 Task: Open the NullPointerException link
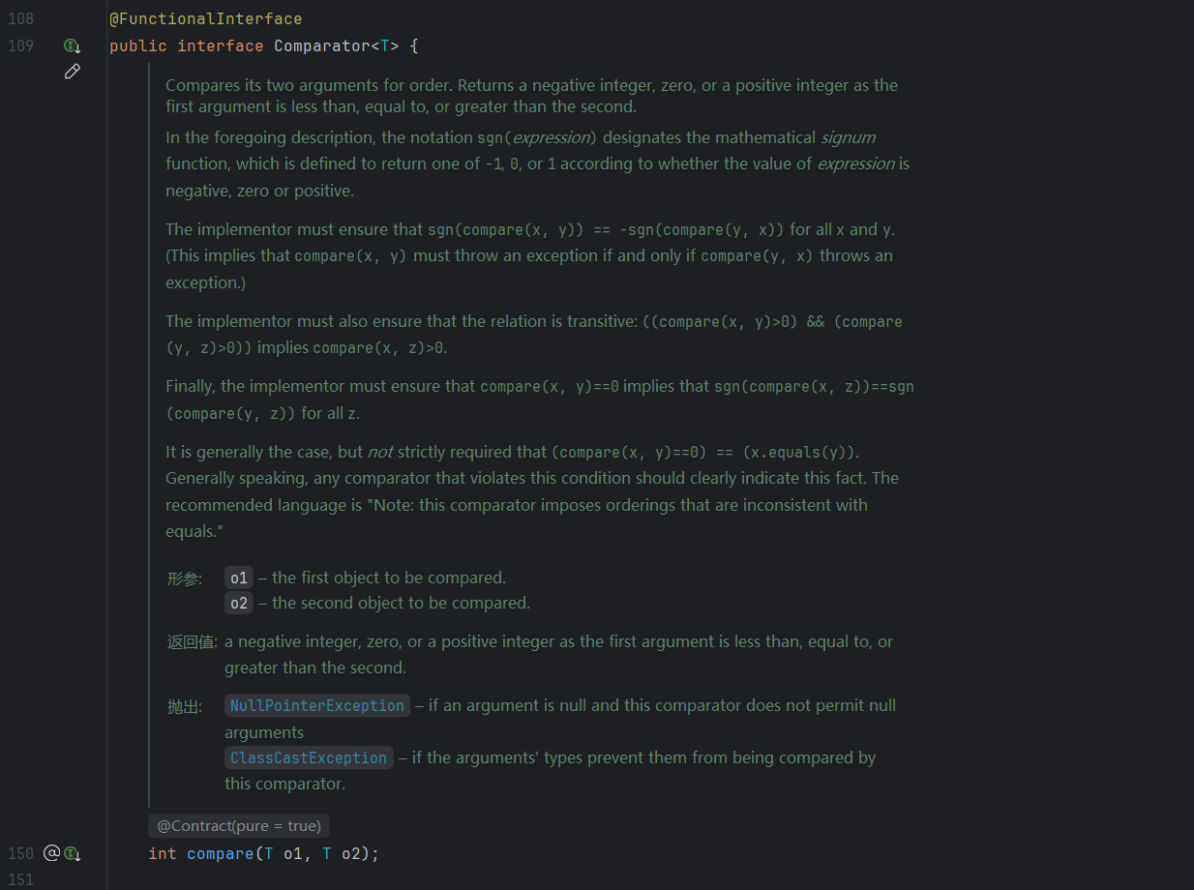316,705
